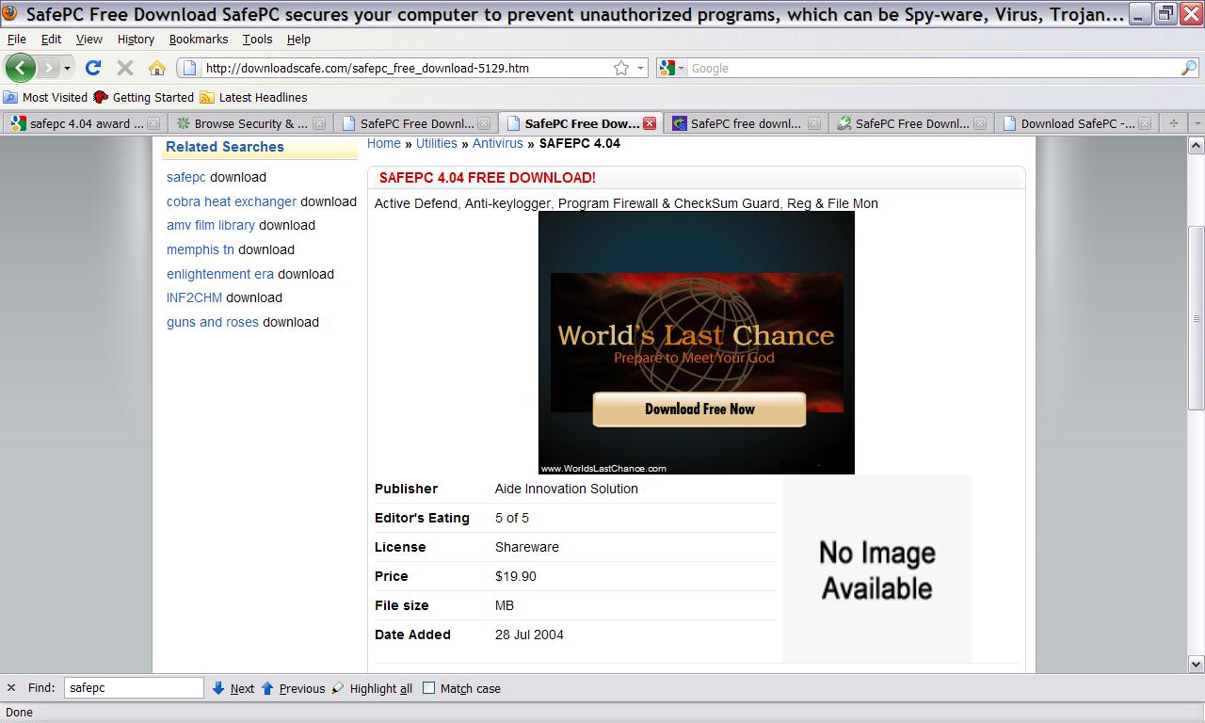Image resolution: width=1205 pixels, height=723 pixels.
Task: Click the Utilities breadcrumb link
Action: [x=437, y=143]
